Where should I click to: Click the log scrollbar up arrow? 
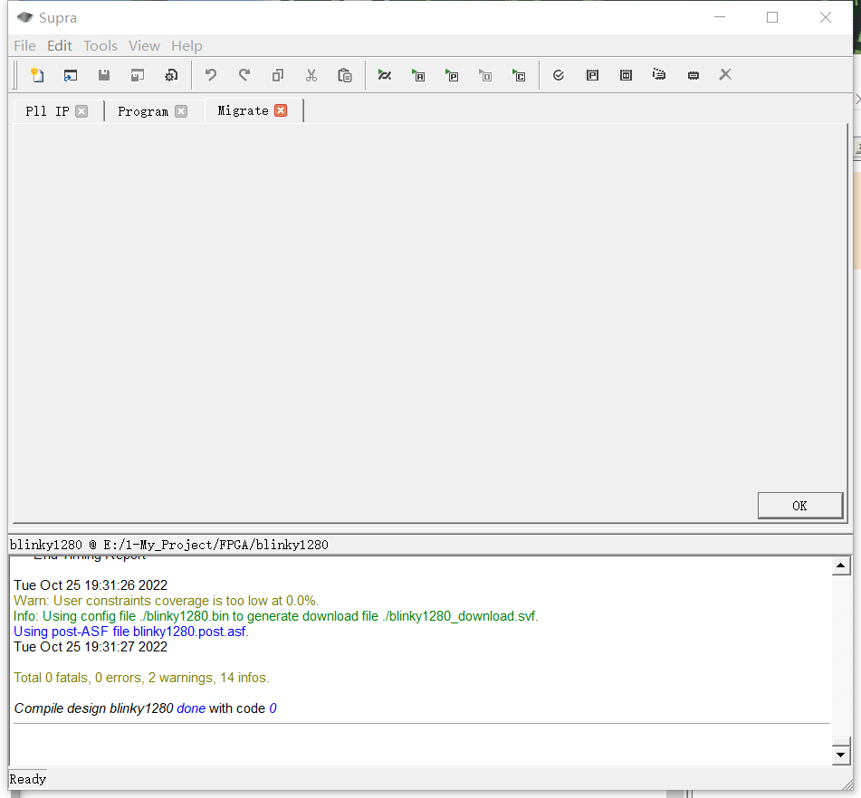point(841,565)
